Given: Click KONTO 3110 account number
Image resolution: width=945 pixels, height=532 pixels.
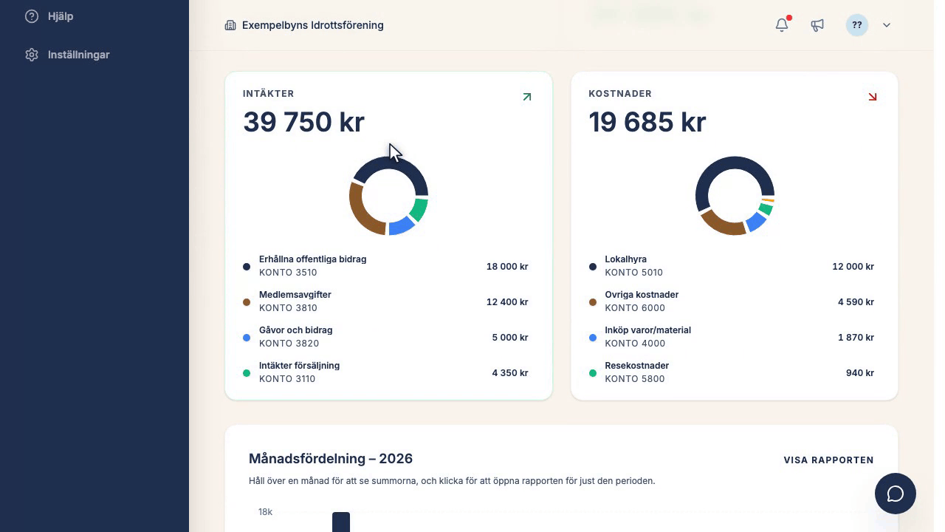Looking at the screenshot, I should [x=287, y=379].
